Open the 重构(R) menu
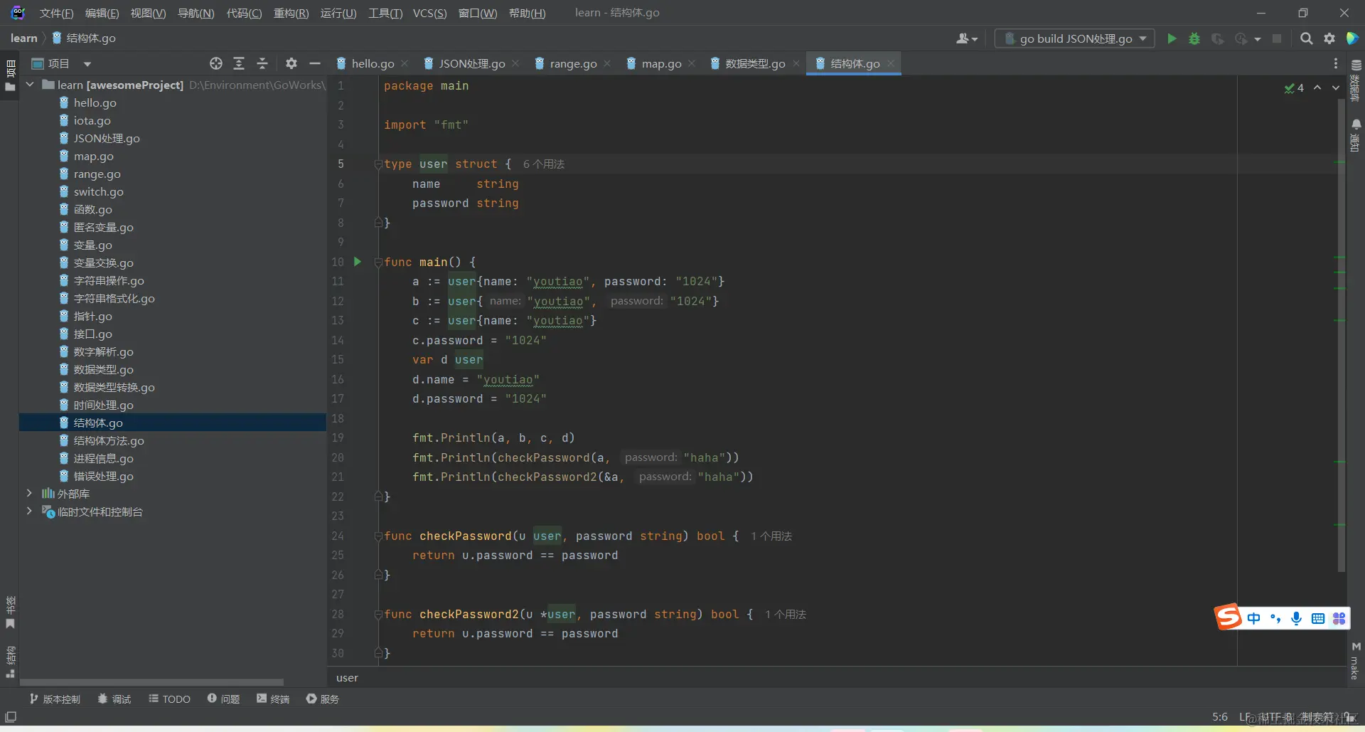This screenshot has height=732, width=1365. [291, 13]
